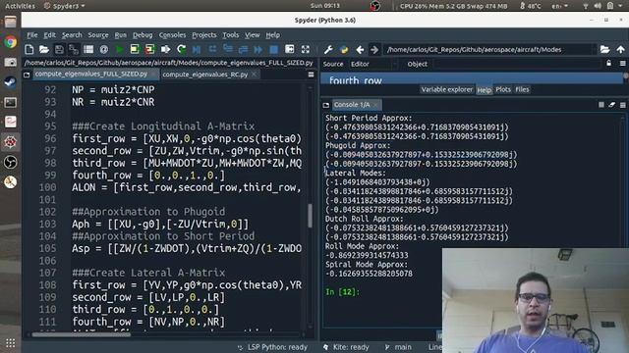Open the Search menu

[x=72, y=35]
